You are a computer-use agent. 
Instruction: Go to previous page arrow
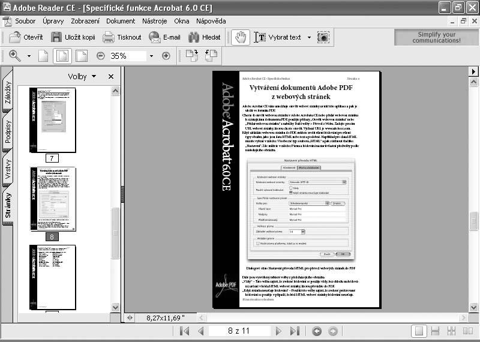201,331
